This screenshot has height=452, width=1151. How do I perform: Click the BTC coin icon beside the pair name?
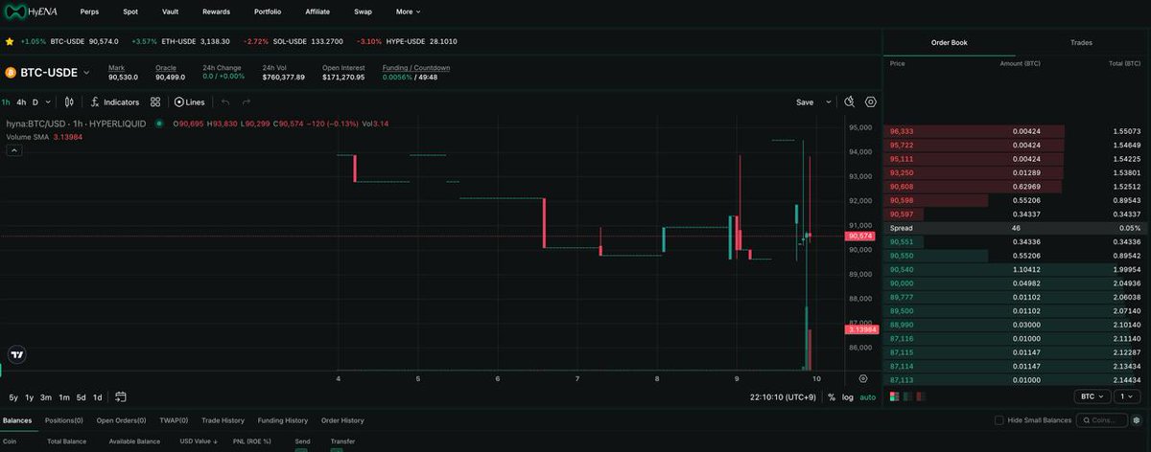tap(11, 73)
